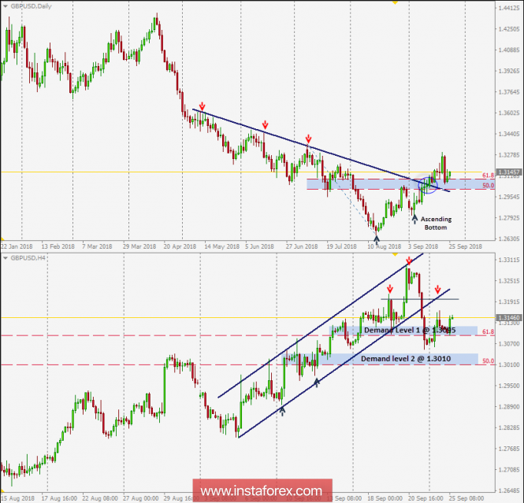
Task: Select the red arrow near 5 Jun 2018
Action: click(x=266, y=124)
